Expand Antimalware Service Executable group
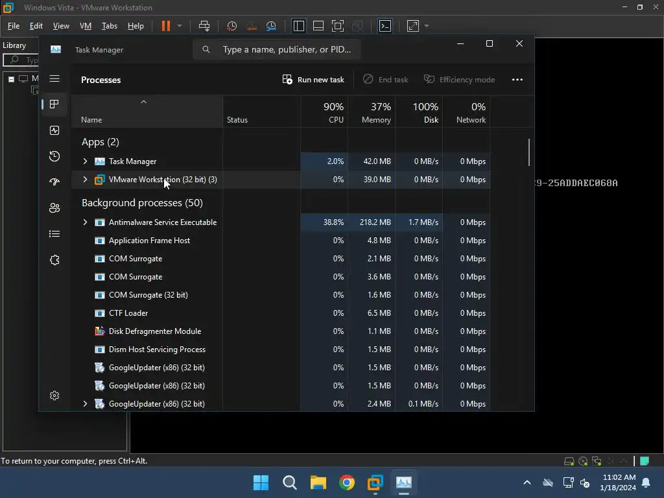This screenshot has height=498, width=664. tap(85, 222)
